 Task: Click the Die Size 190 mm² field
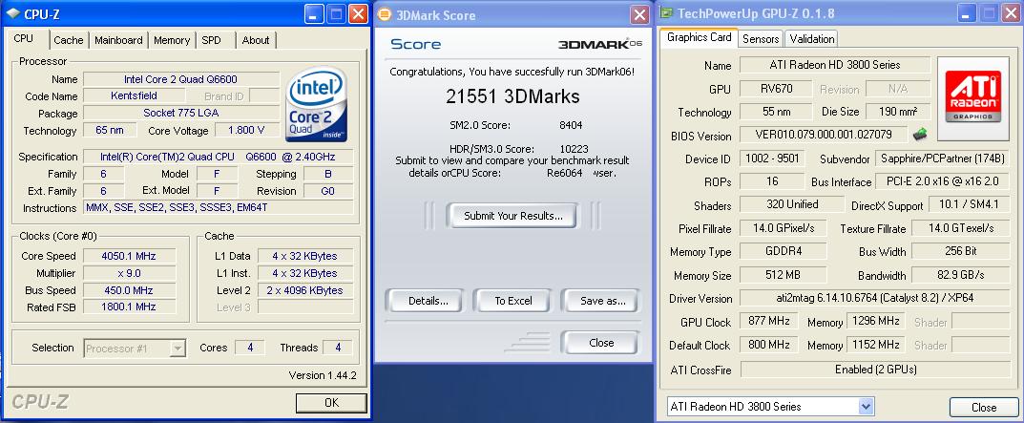tap(898, 112)
